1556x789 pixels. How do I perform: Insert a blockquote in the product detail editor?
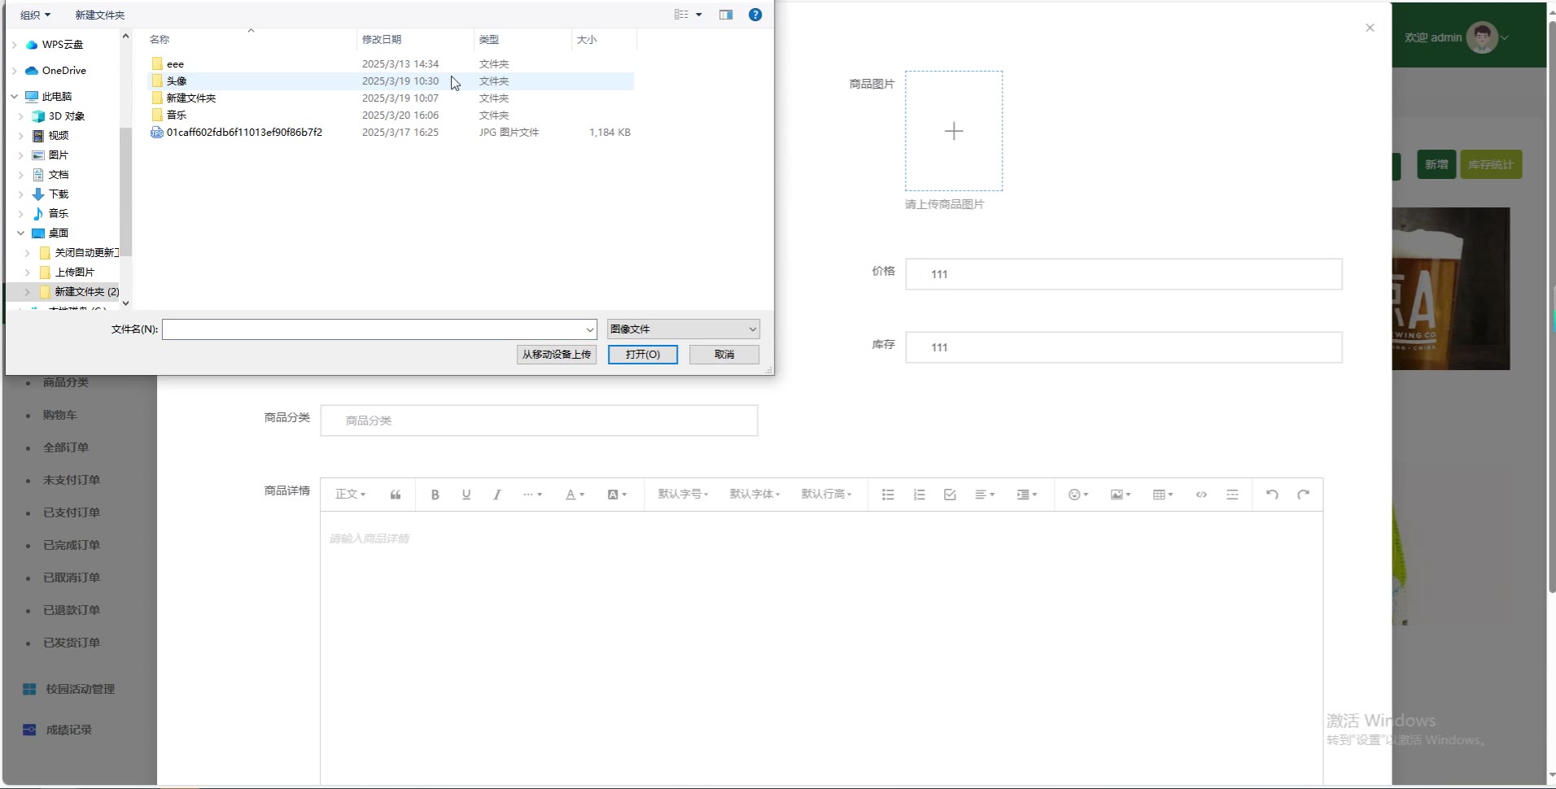[x=396, y=495]
